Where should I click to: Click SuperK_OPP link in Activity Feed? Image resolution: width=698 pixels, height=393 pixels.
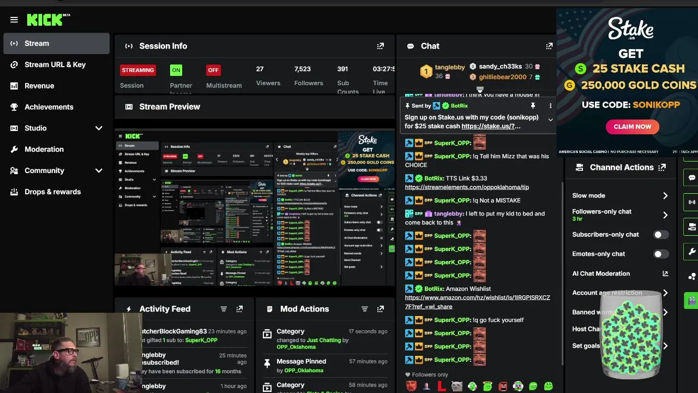point(201,340)
